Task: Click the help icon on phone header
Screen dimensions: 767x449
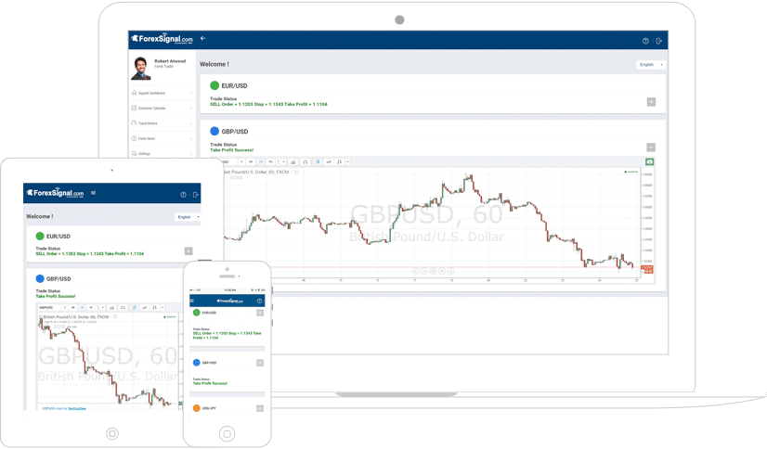Action: tap(259, 301)
